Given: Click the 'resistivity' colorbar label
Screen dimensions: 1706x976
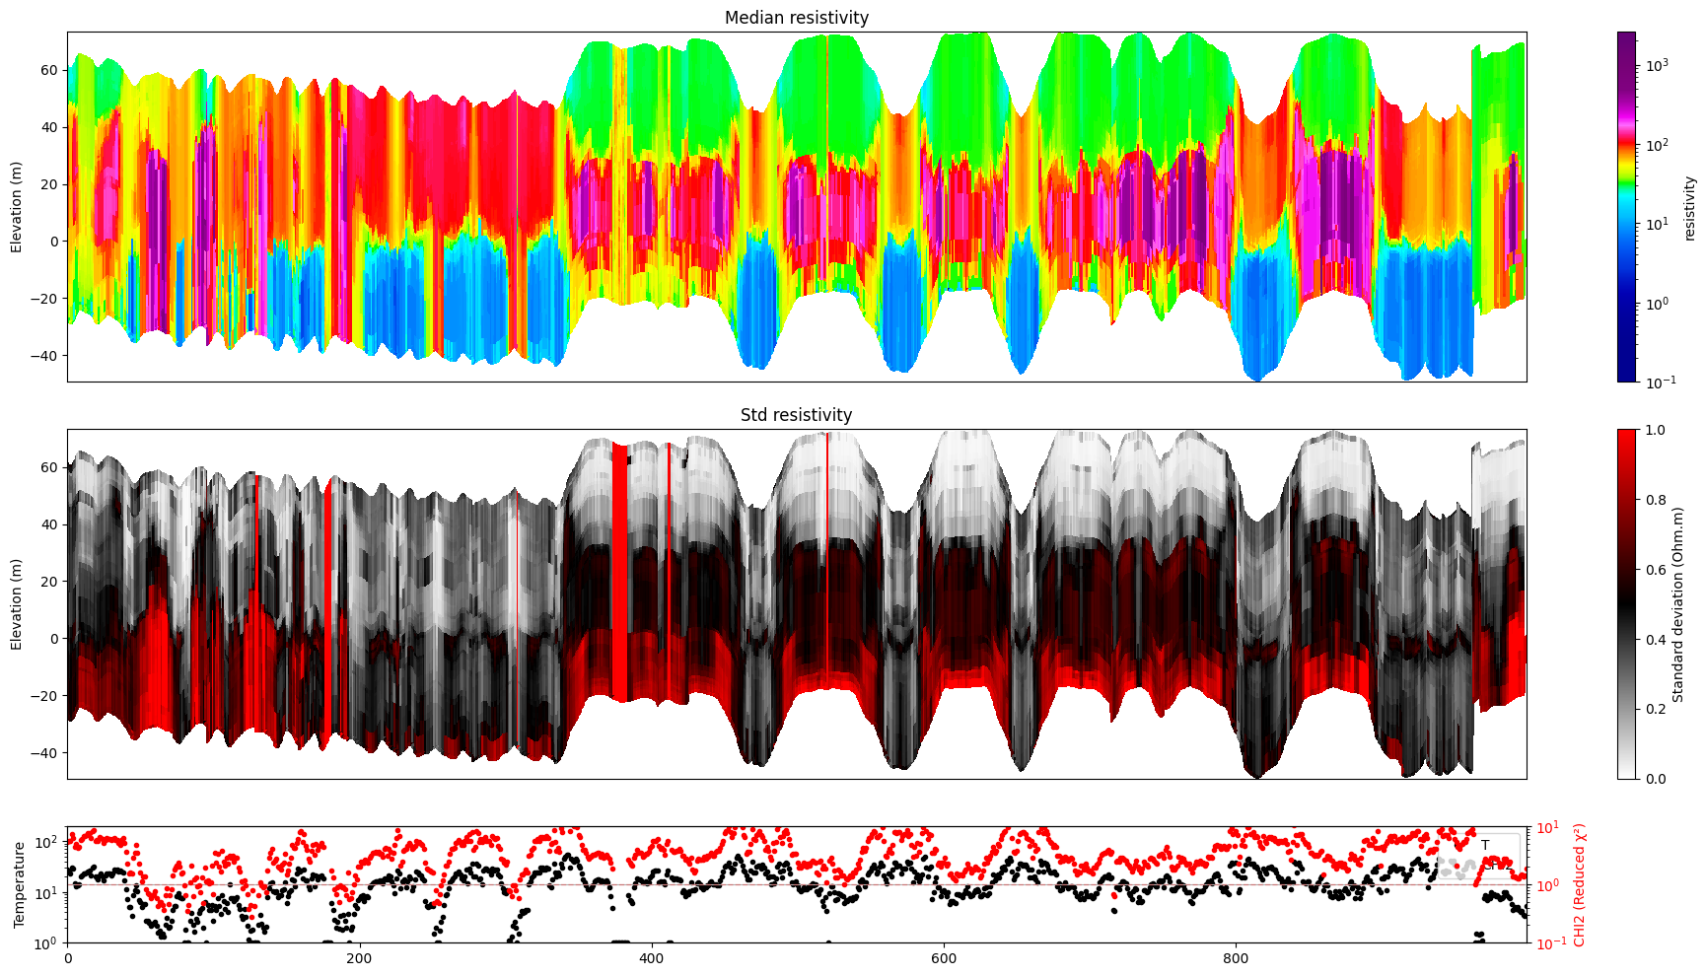Looking at the screenshot, I should [1689, 207].
